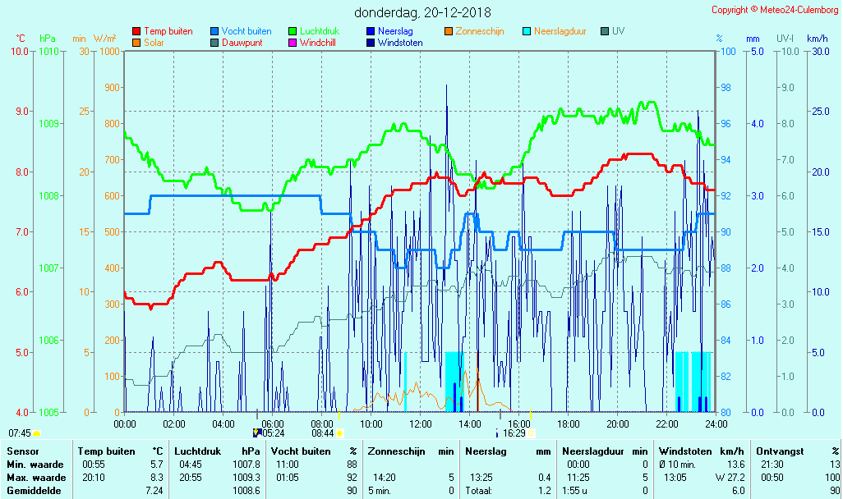Click the Sensor header in the table
The height and width of the screenshot is (499, 843).
pos(21,451)
